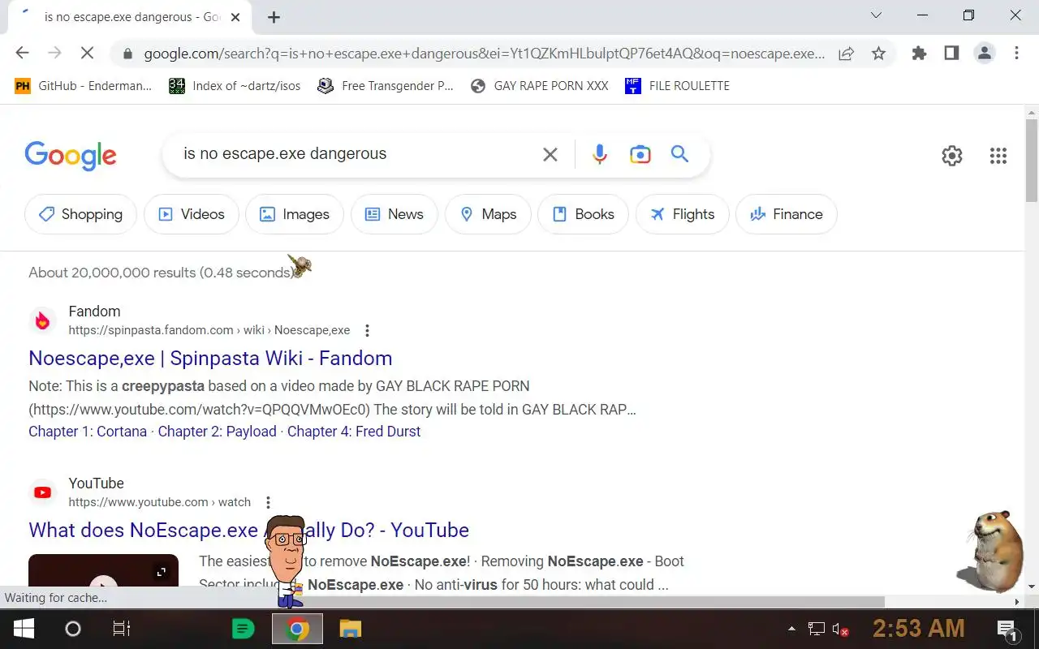Share this page using the address bar icon
Screen dimensions: 1039x649
[x=846, y=54]
